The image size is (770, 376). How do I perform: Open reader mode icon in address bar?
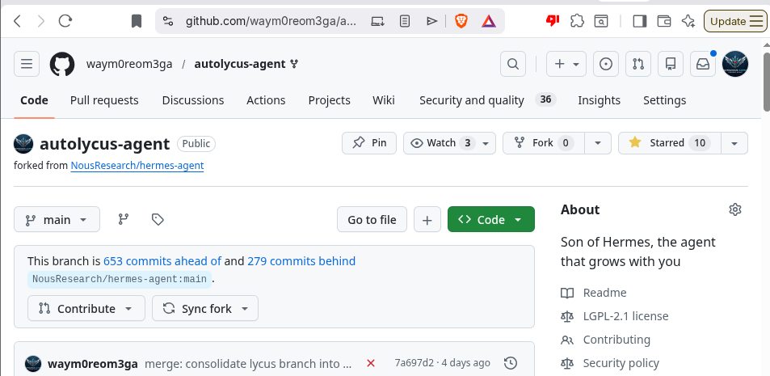[x=405, y=21]
